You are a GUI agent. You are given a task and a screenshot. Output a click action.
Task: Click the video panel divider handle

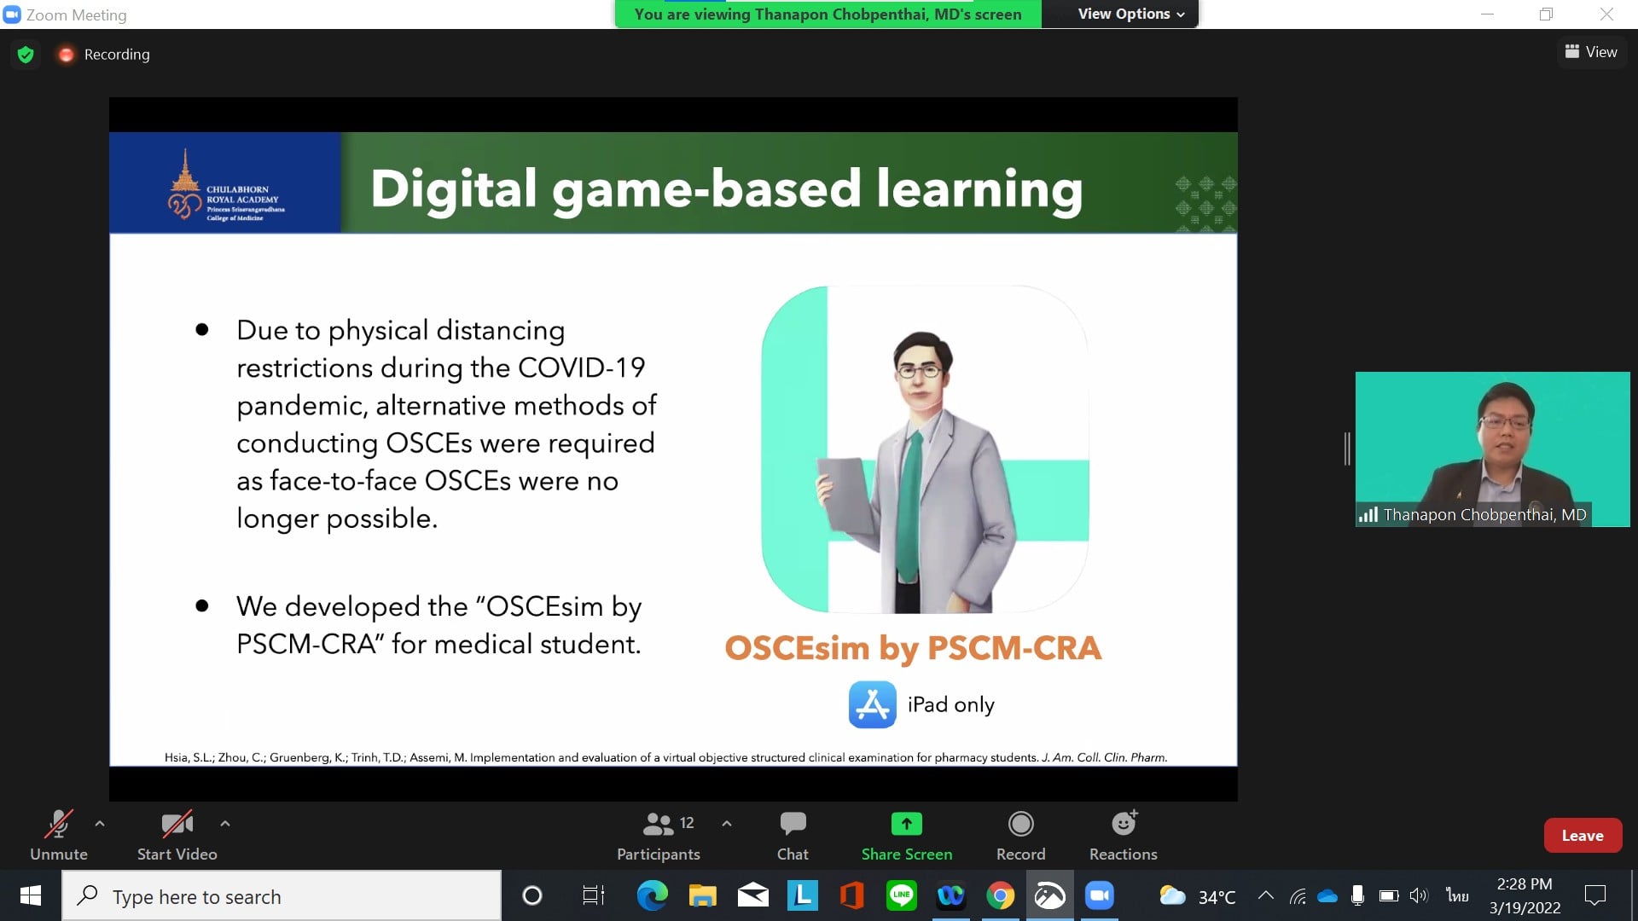click(1347, 449)
